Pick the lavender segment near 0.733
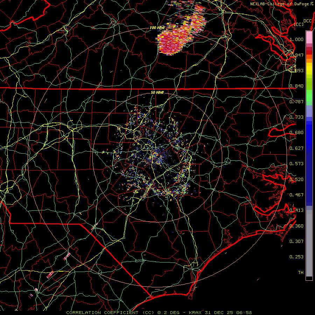Viewport: 315px width, 315px height. coord(309,111)
